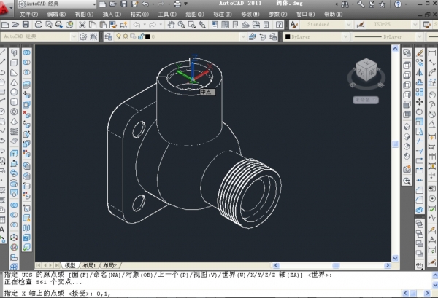Open QuickCalc calculator icon
This screenshot has width=438, height=298.
pos(266,25)
